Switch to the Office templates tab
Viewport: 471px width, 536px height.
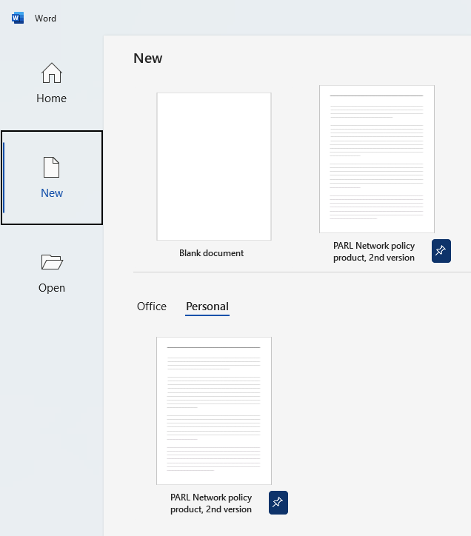click(x=152, y=306)
